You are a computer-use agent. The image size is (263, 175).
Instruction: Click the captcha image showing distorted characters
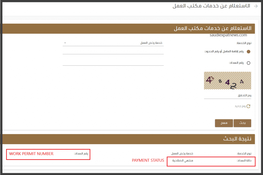[x=227, y=80]
